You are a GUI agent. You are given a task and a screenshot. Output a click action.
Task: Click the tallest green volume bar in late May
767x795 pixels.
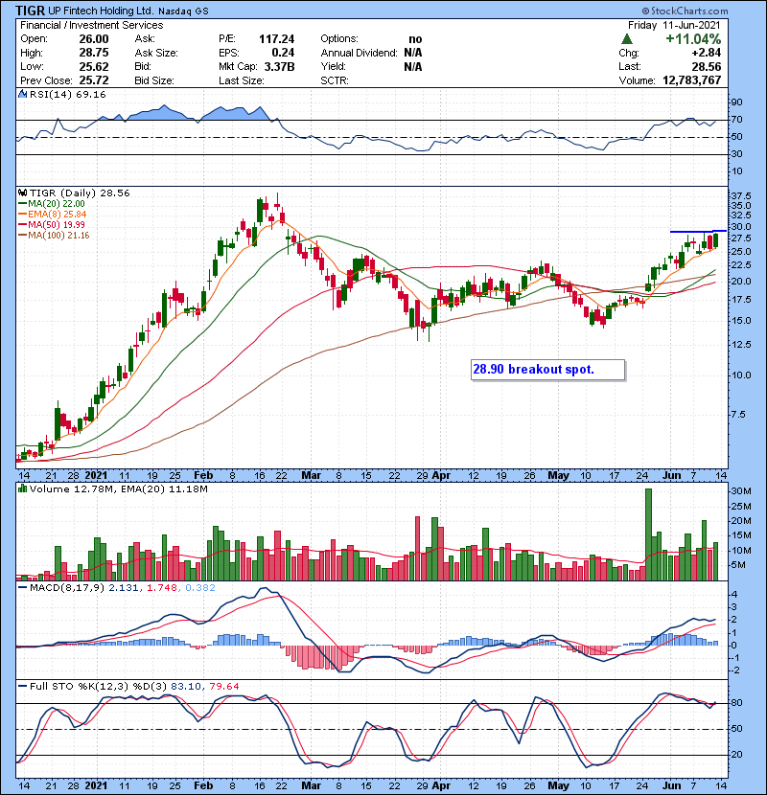(648, 534)
